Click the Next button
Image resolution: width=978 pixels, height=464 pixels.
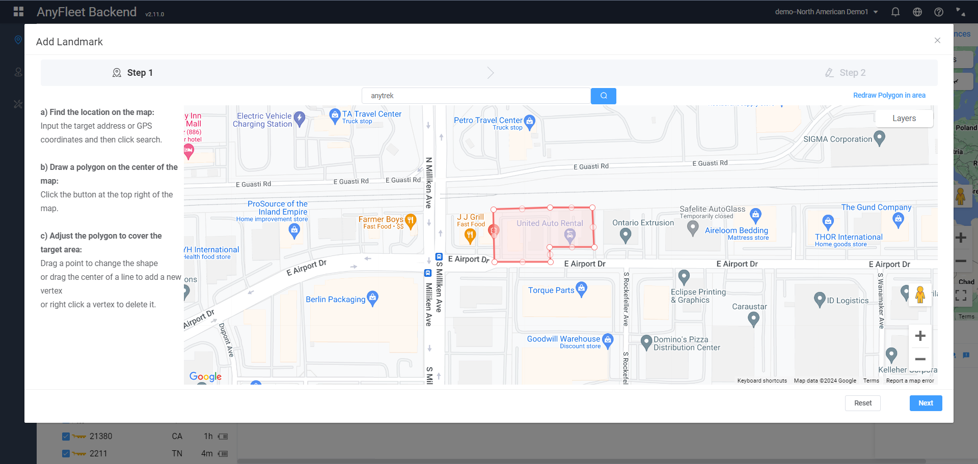(926, 403)
